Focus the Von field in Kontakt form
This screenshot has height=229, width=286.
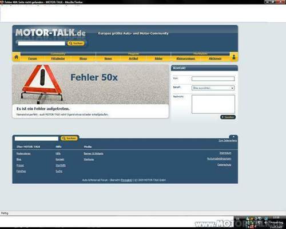213,78
